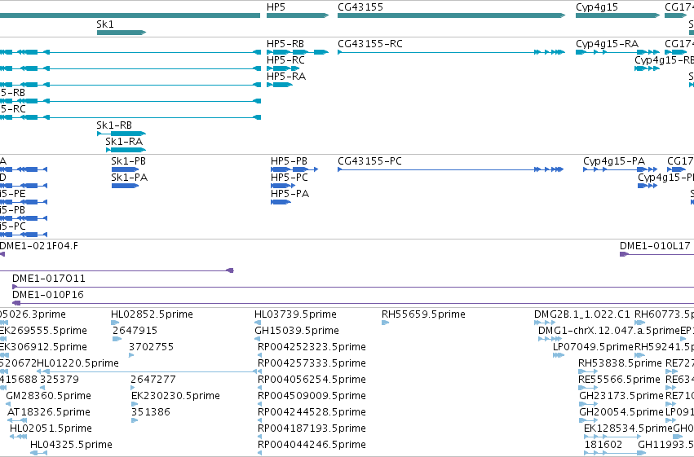Screen dimensions: 694x457
Task: Select the Sk1-RA transcript
Action: pos(126,150)
